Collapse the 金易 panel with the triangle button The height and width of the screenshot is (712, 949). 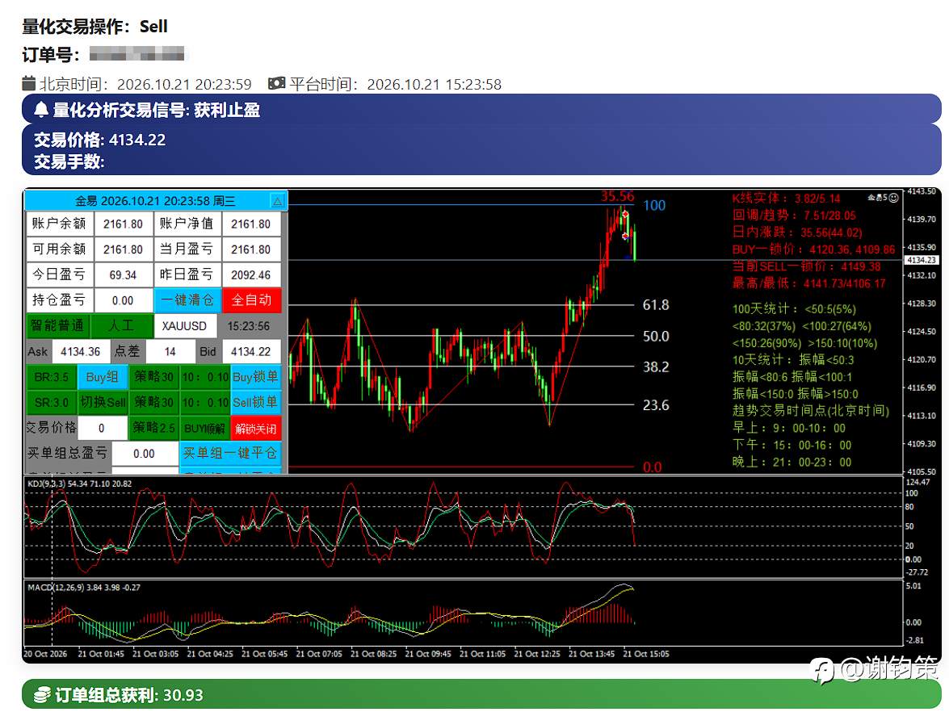click(277, 201)
